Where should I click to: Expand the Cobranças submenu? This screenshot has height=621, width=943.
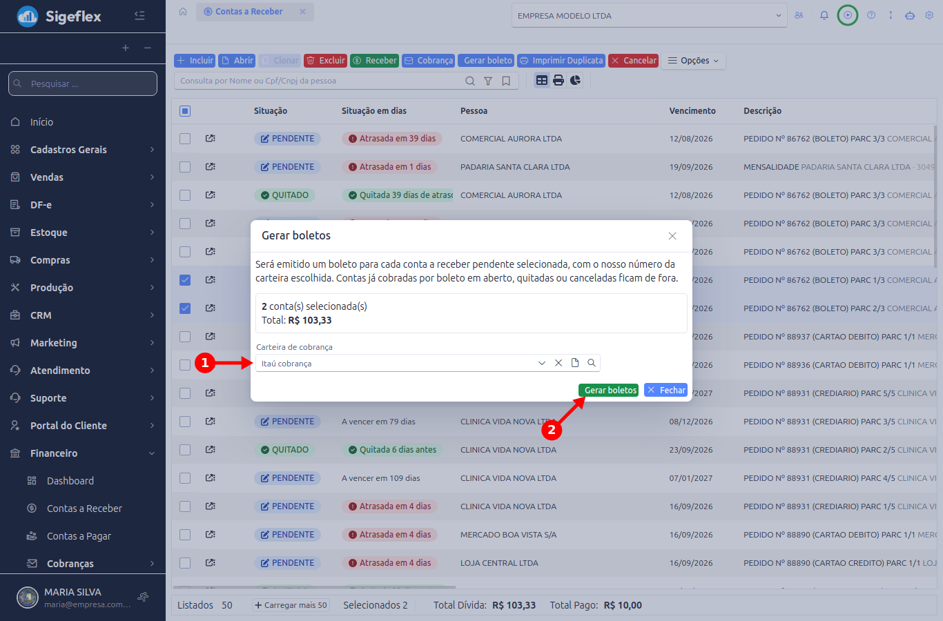point(83,564)
